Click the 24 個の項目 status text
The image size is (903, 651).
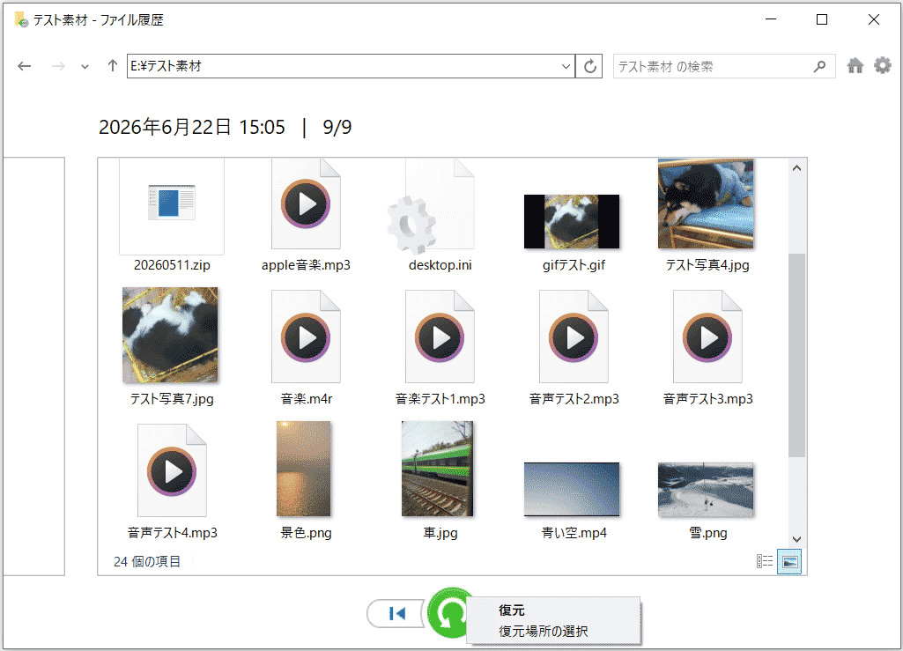pos(147,562)
